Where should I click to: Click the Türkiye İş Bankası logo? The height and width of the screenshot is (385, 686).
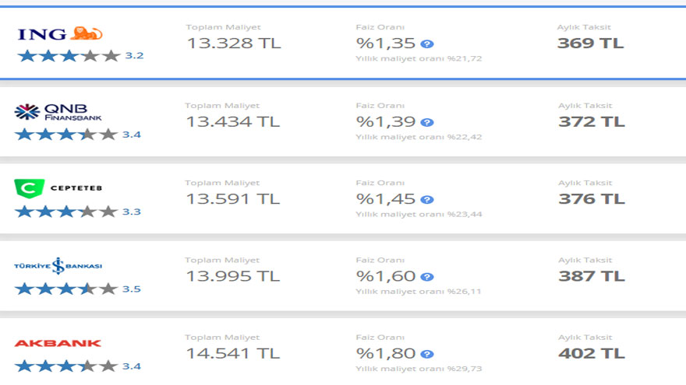[58, 266]
